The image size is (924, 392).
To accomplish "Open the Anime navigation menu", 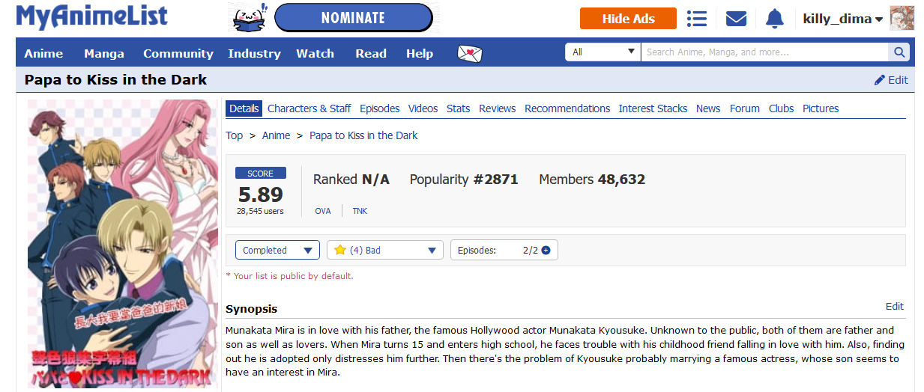I will point(43,54).
